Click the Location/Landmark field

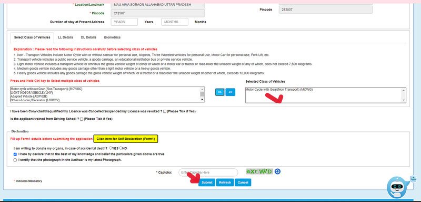[157, 5]
